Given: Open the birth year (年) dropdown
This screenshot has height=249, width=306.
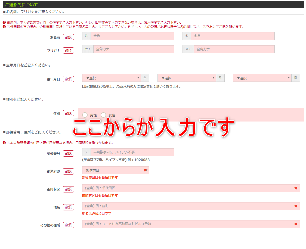Looking at the screenshot, I should [x=112, y=78].
